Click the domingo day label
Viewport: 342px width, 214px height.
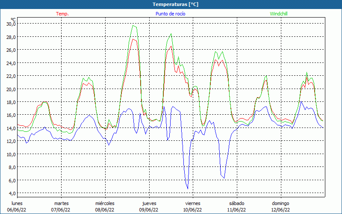281,203
